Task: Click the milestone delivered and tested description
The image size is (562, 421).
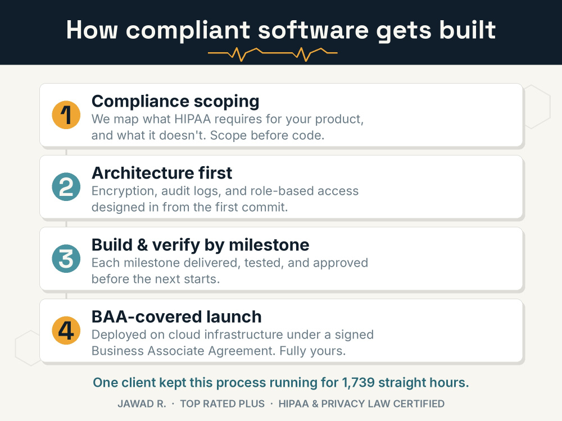Action: pos(230,271)
